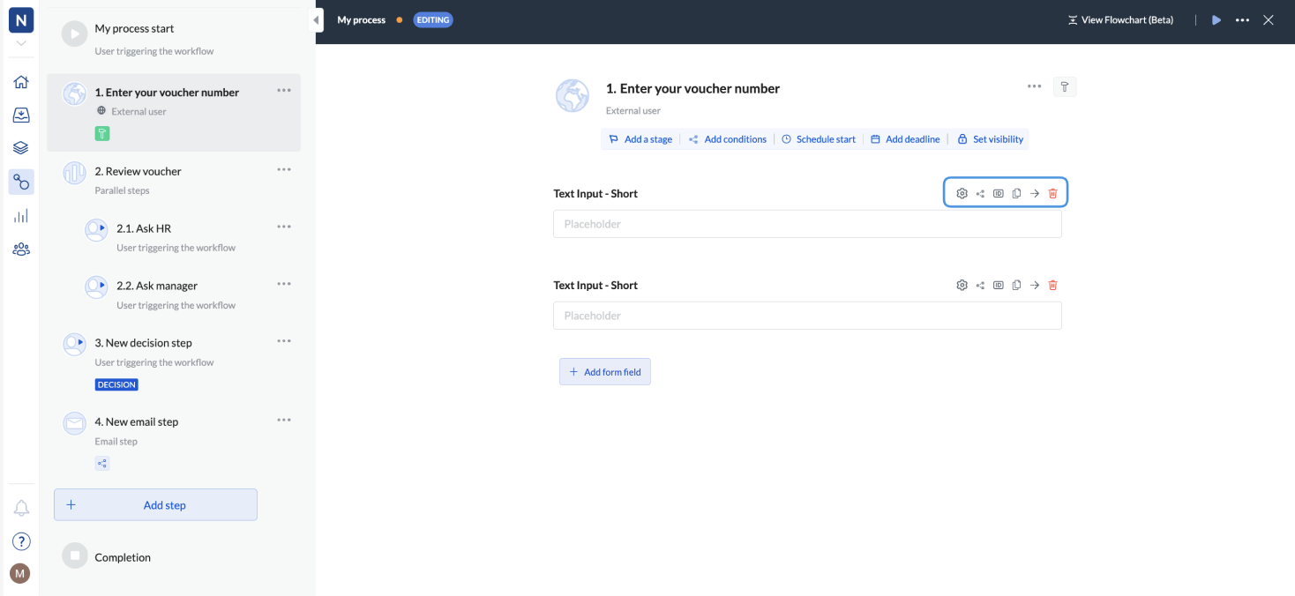Open options menu for New email step
The width and height of the screenshot is (1295, 596).
click(x=284, y=420)
